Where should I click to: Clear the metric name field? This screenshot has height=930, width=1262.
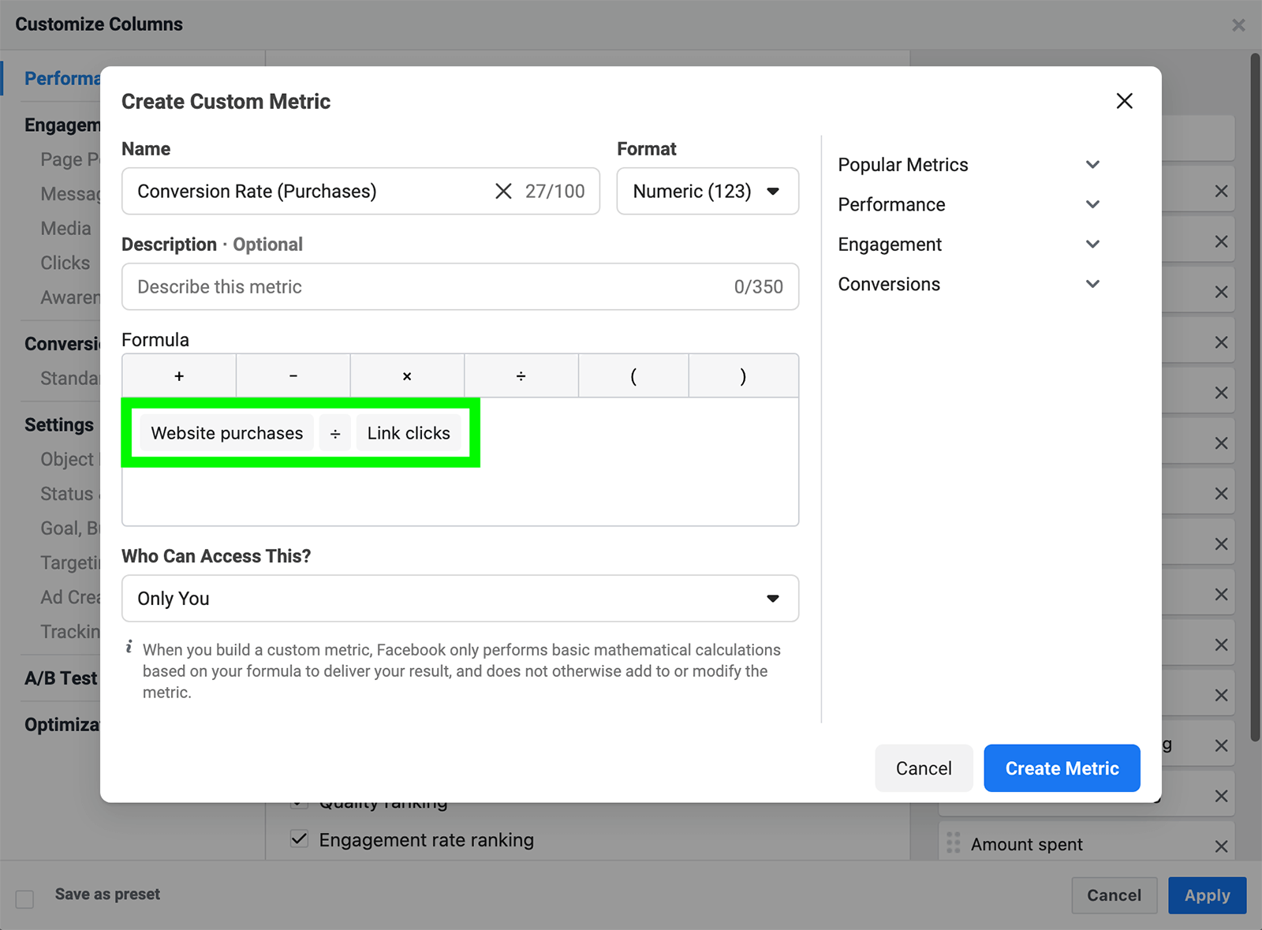(x=503, y=191)
